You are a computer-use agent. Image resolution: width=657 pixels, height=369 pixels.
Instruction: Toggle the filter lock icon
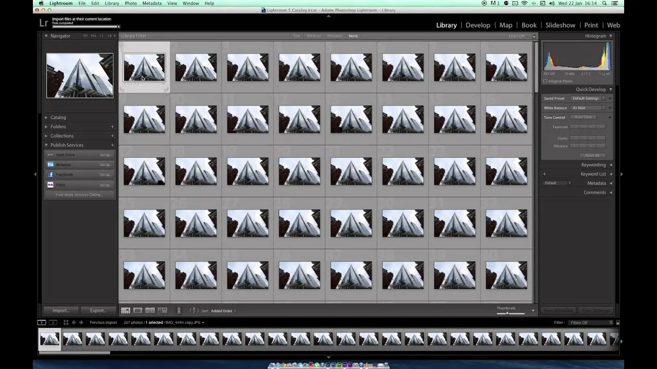point(534,36)
